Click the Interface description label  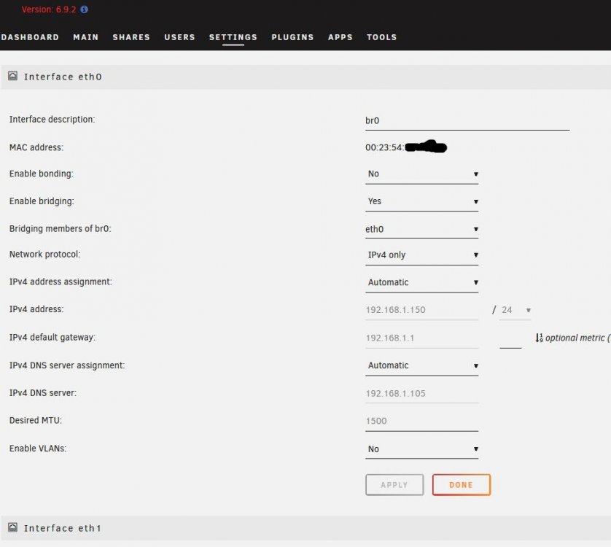[x=52, y=120]
